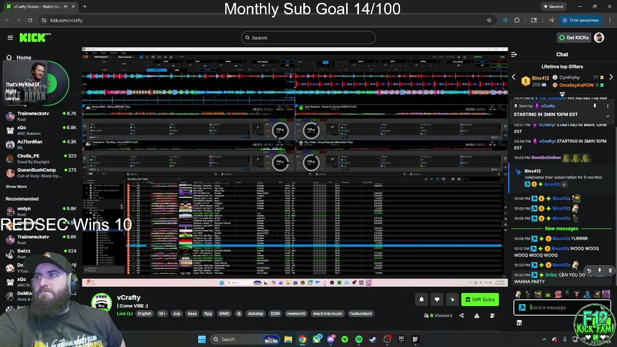Show previous top gifters
Image resolution: width=617 pixels, height=347 pixels.
pos(513,77)
